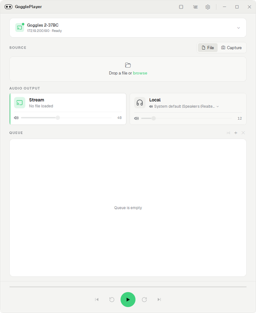Skip to previous track
Image resolution: width=256 pixels, height=313 pixels.
97,299
